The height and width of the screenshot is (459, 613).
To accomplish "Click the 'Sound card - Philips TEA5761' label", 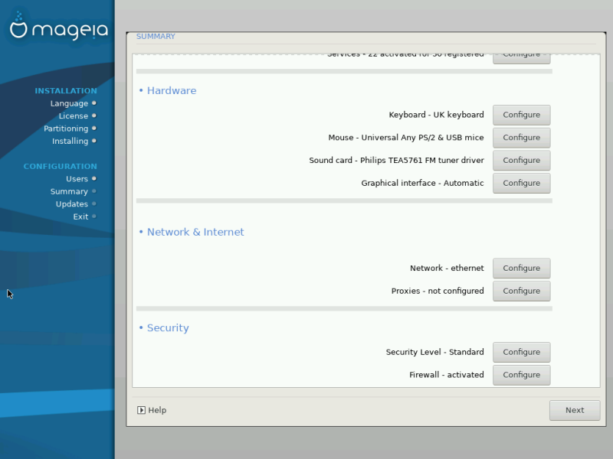I will pyautogui.click(x=396, y=160).
